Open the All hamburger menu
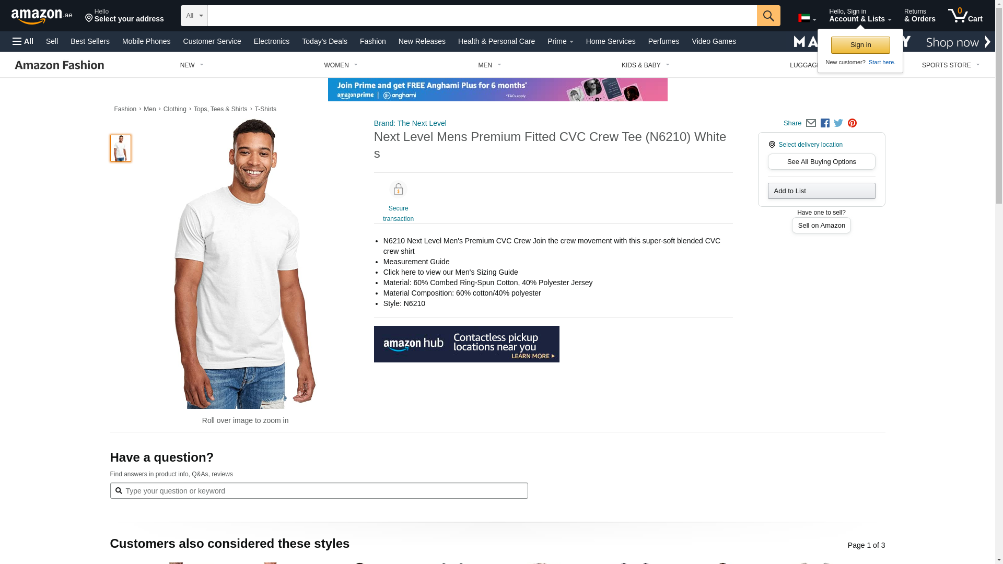Image resolution: width=1003 pixels, height=564 pixels. 23,41
